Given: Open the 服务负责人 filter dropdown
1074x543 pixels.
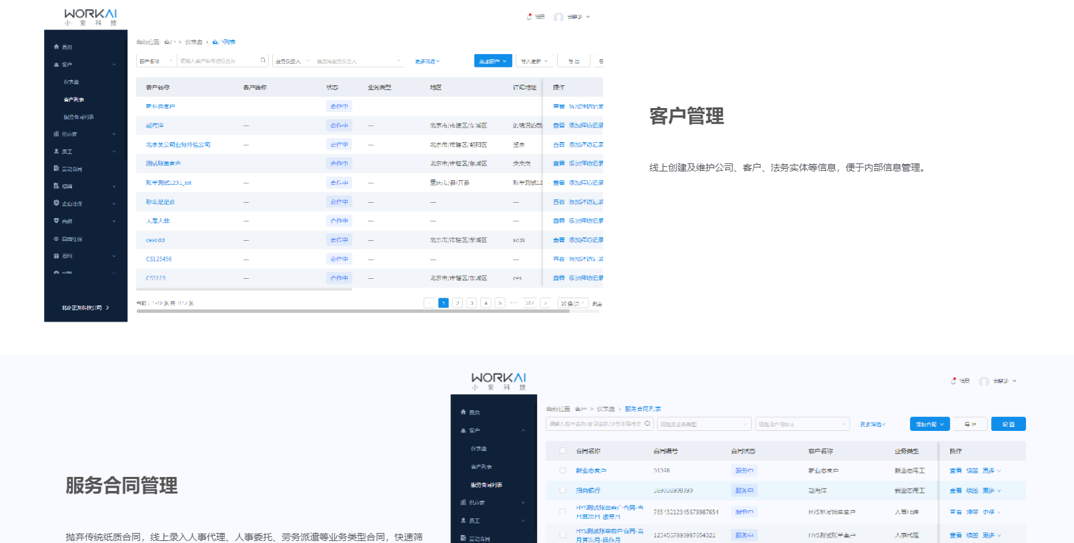Looking at the screenshot, I should click(x=292, y=61).
